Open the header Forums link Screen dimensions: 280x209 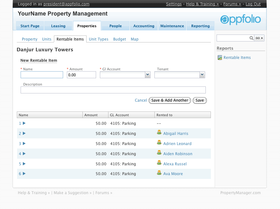pos(232,4)
